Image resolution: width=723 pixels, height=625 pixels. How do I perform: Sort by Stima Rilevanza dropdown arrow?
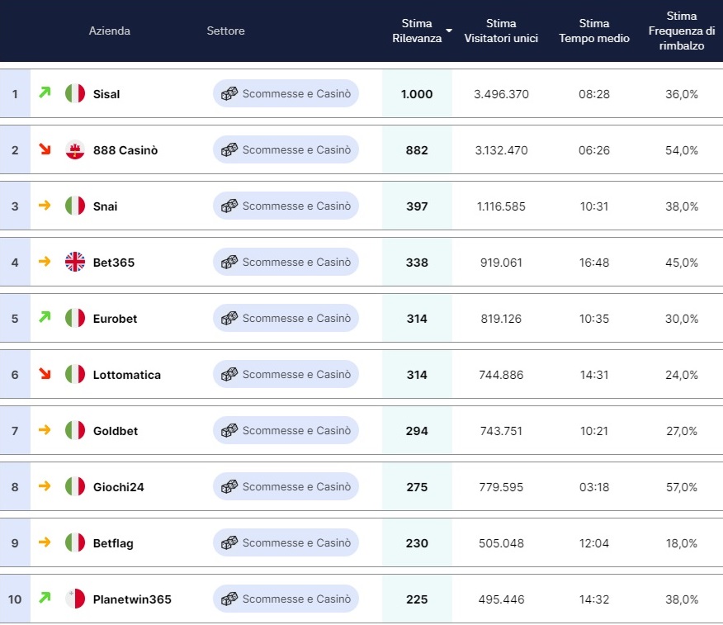click(x=449, y=31)
